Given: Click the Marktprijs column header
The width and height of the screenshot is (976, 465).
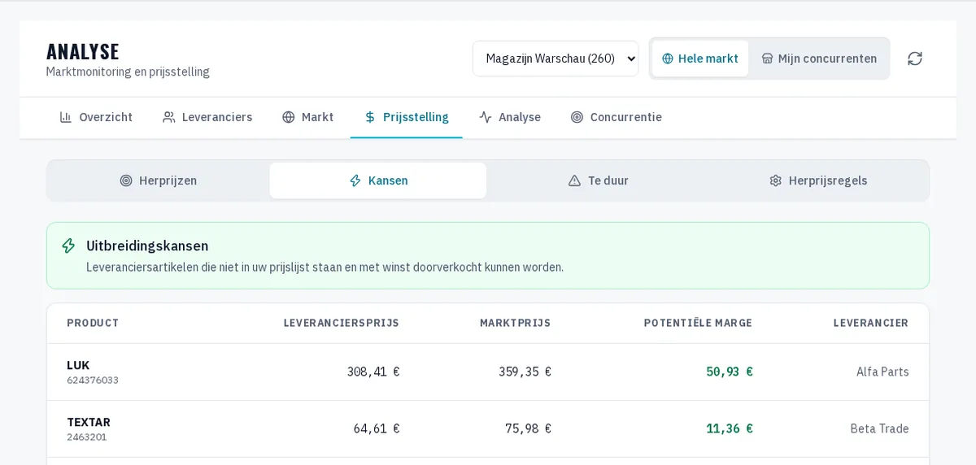Looking at the screenshot, I should [x=515, y=323].
